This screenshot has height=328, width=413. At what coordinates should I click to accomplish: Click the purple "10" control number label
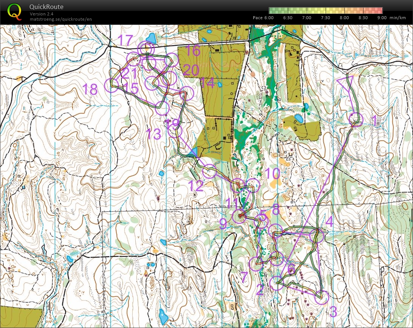click(272, 174)
